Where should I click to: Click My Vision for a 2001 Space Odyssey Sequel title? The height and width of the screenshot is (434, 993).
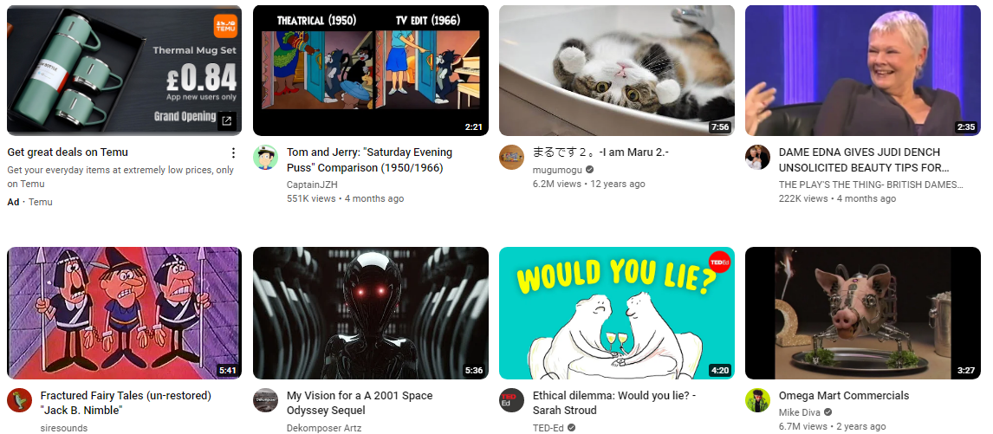tap(360, 403)
